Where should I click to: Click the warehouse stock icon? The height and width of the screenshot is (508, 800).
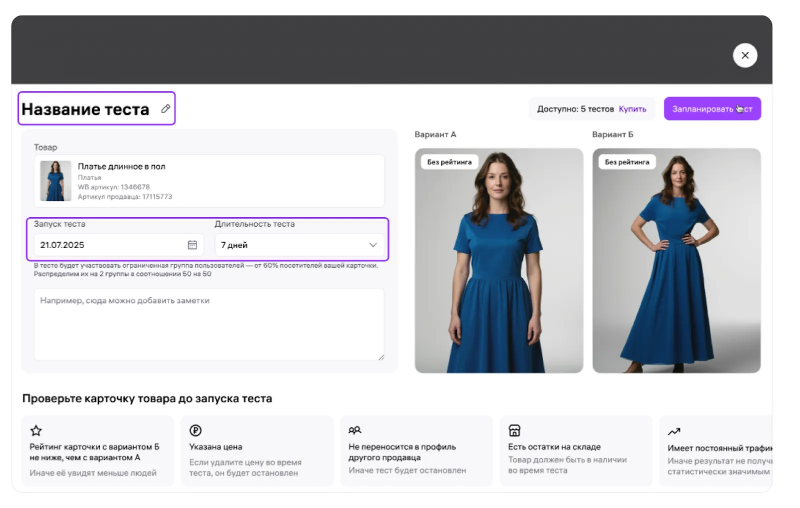[514, 430]
